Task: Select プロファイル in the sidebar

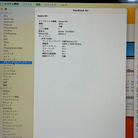Action: click(8, 129)
